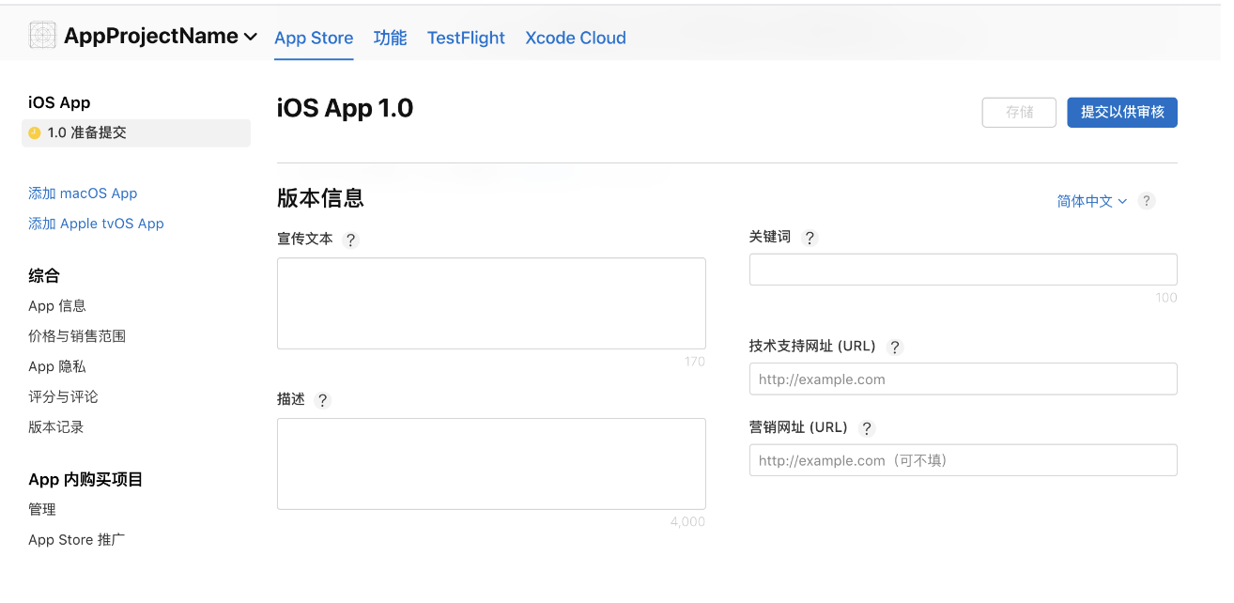Click the 版本信息 section heading

(x=320, y=198)
